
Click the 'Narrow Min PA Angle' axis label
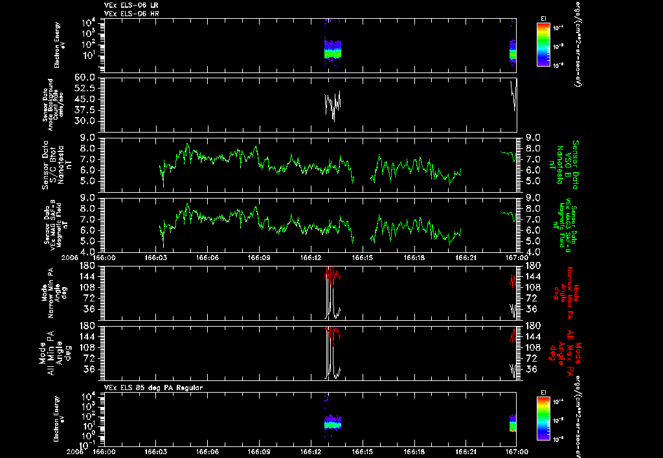[x=53, y=292]
